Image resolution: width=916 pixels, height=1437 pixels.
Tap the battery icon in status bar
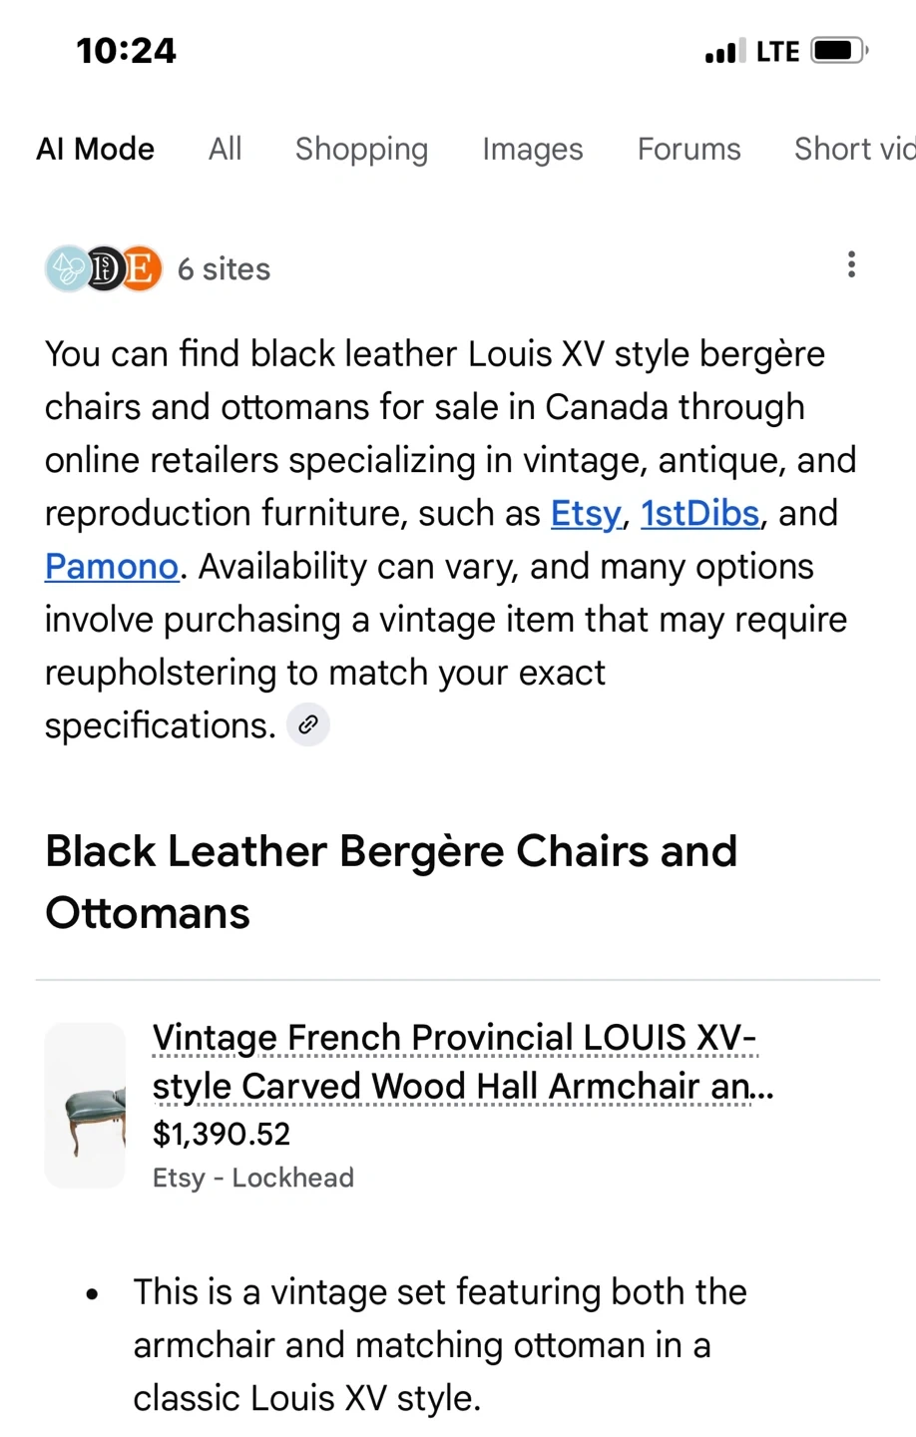[839, 51]
